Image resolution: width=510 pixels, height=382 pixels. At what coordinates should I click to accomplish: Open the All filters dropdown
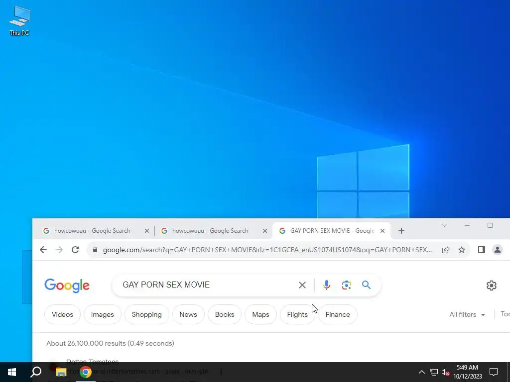click(x=467, y=314)
